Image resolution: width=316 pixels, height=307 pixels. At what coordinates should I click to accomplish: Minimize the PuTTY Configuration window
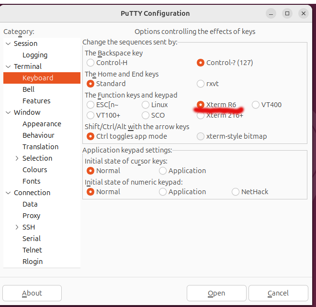[x=271, y=13]
